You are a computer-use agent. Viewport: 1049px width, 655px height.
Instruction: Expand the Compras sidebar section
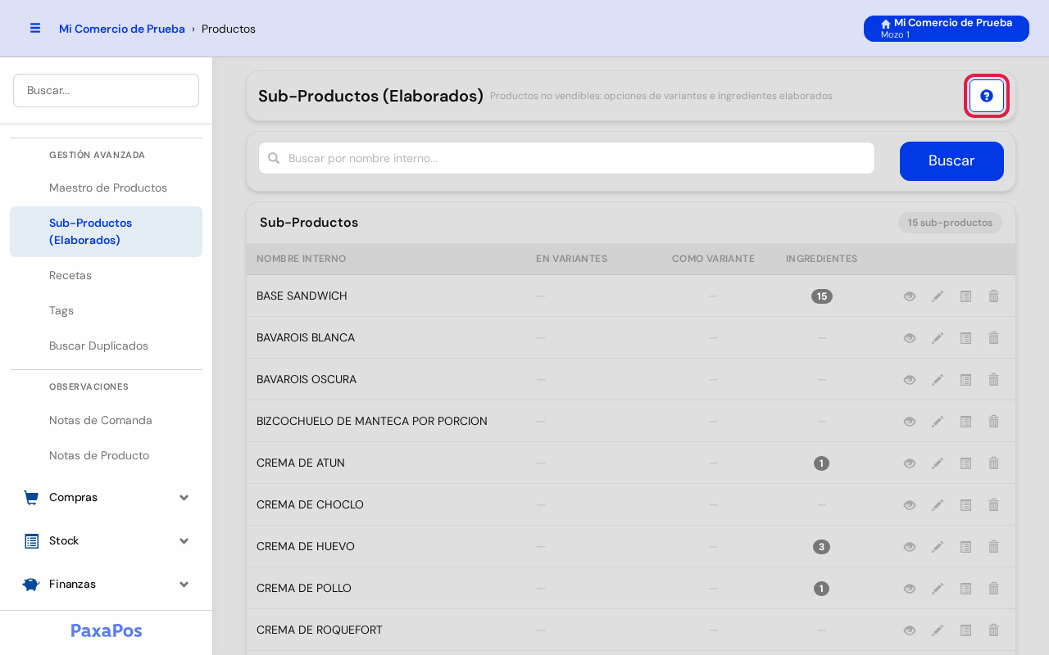coord(106,497)
